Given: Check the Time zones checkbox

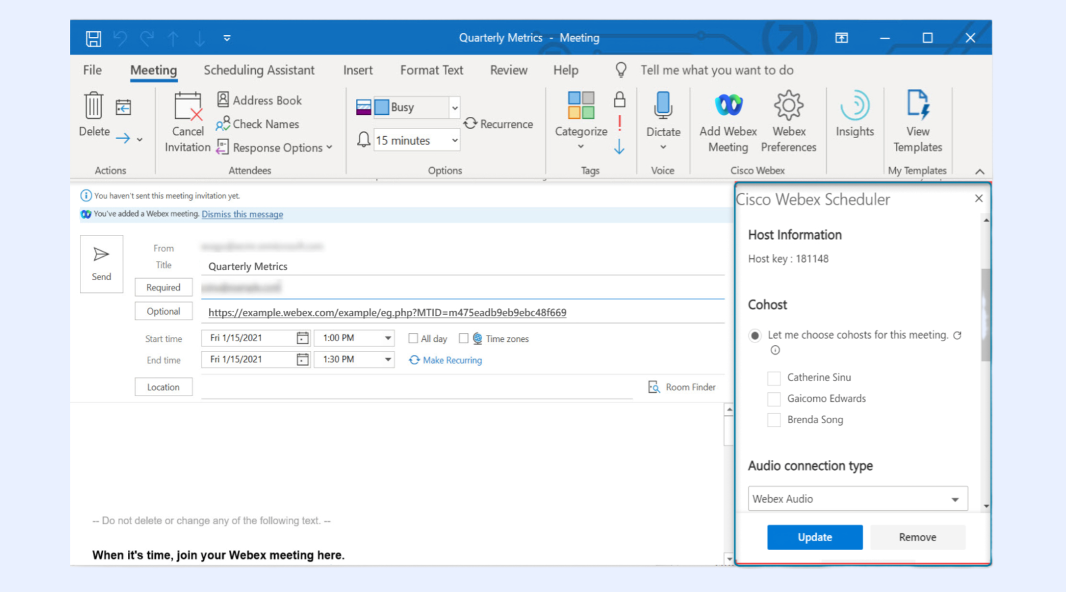Looking at the screenshot, I should click(x=463, y=338).
